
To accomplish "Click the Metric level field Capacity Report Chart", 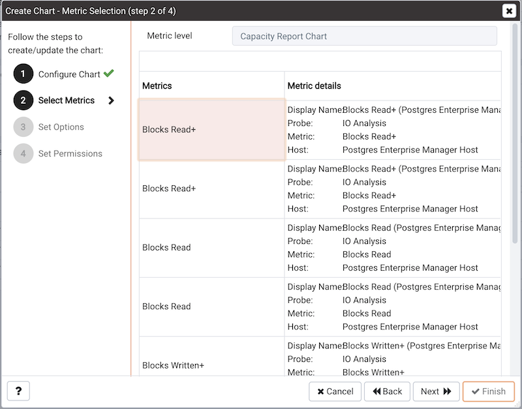I will pyautogui.click(x=365, y=36).
